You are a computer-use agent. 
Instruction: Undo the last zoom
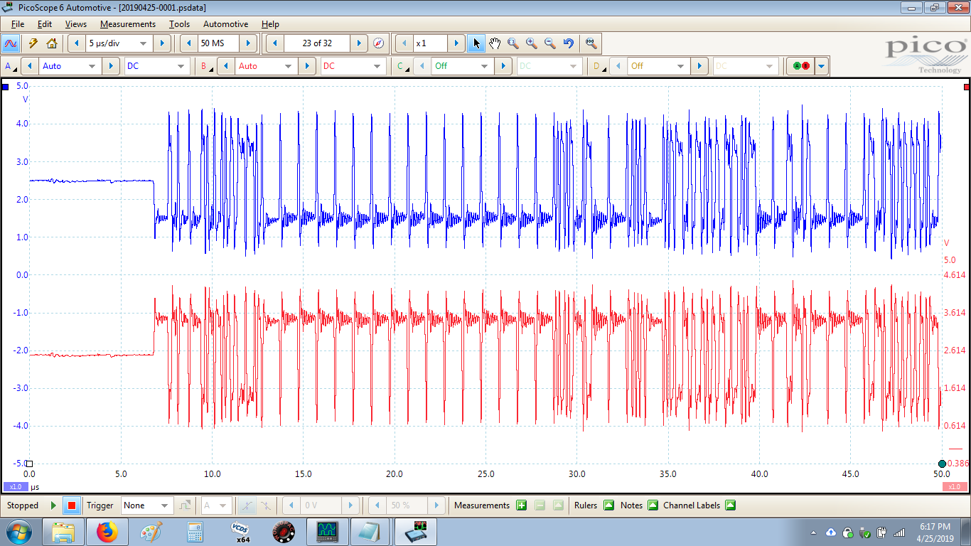[x=568, y=43]
